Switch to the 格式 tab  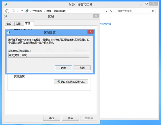click(9, 24)
